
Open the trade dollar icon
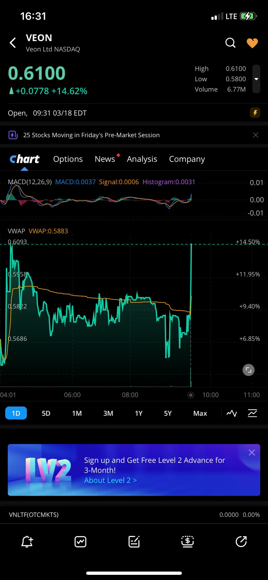click(x=187, y=541)
